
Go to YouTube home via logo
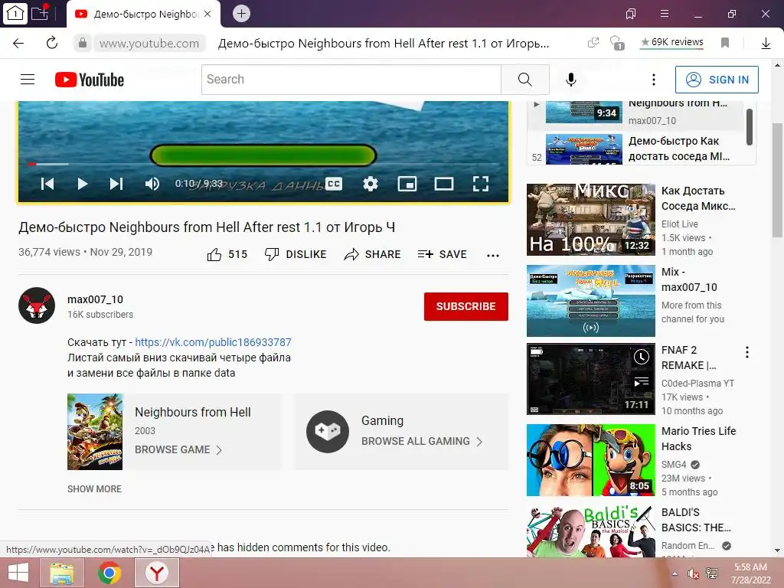click(90, 80)
